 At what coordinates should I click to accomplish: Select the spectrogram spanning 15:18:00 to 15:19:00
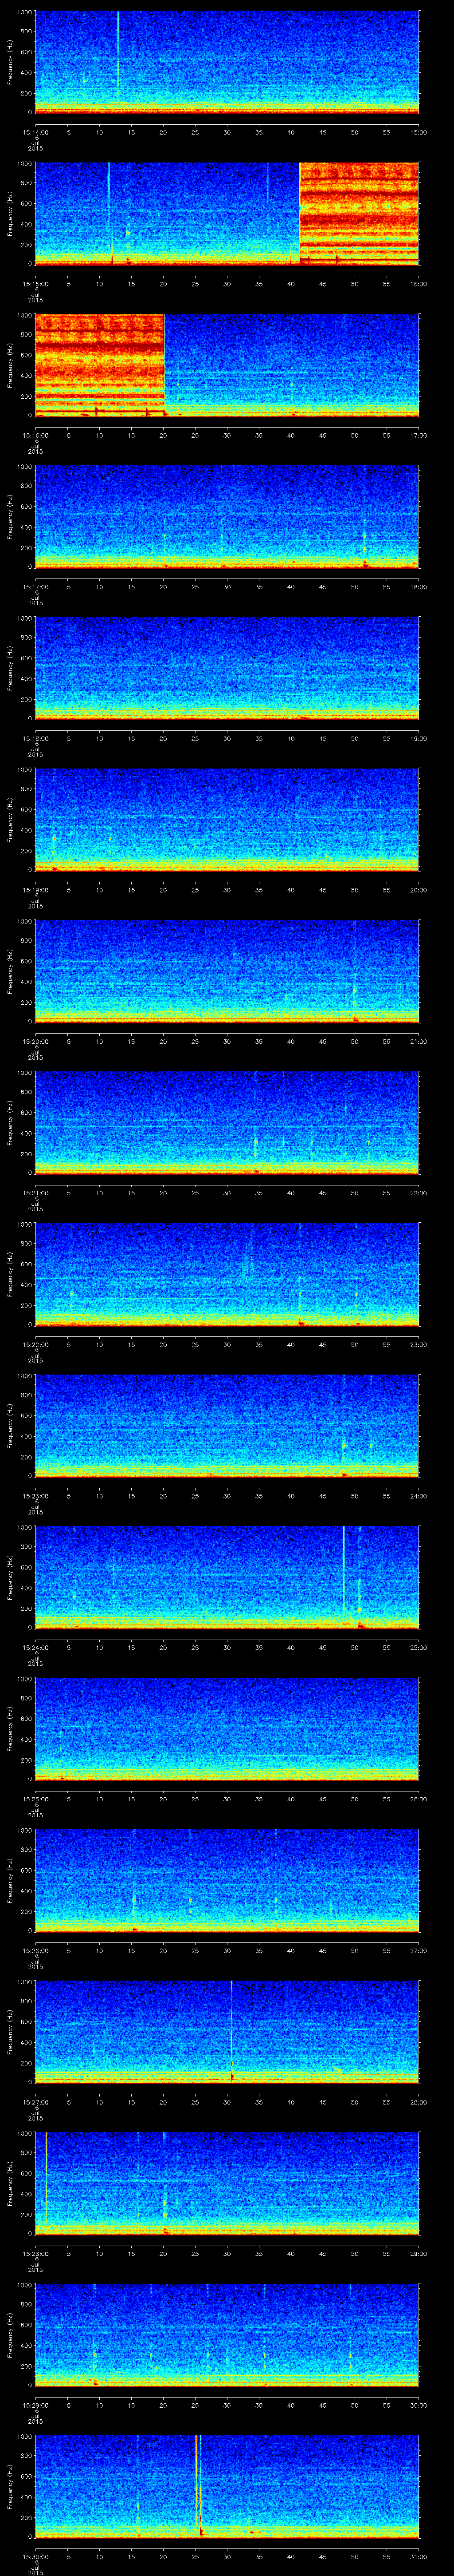coord(227,668)
